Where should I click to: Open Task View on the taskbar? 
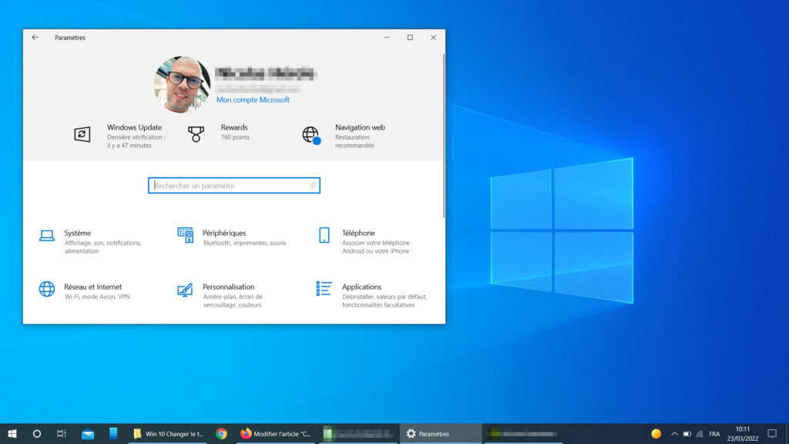click(62, 433)
